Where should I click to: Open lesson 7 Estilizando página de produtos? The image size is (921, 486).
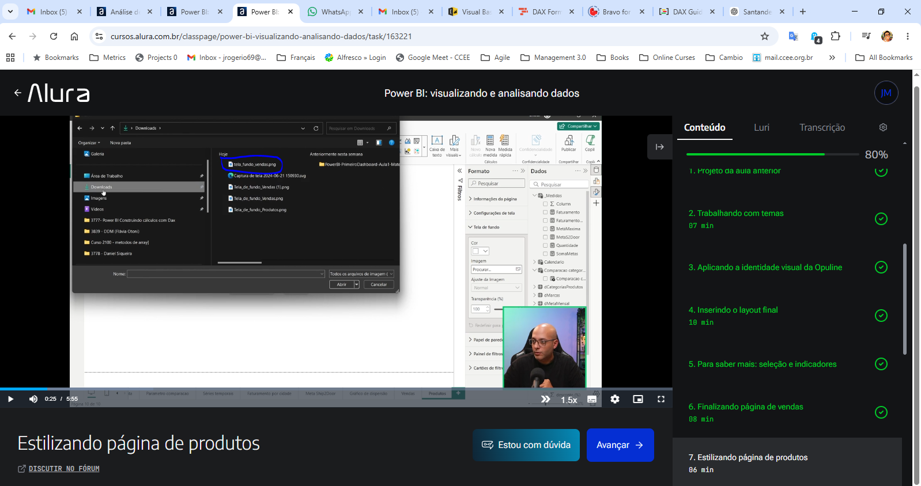click(748, 457)
